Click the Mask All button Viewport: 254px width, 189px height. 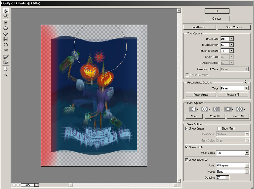tap(215, 116)
